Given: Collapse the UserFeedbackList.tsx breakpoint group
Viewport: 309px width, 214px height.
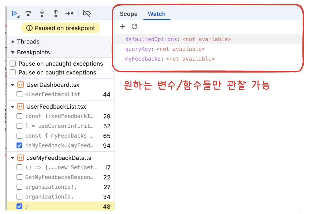Looking at the screenshot, I should coord(13,107).
